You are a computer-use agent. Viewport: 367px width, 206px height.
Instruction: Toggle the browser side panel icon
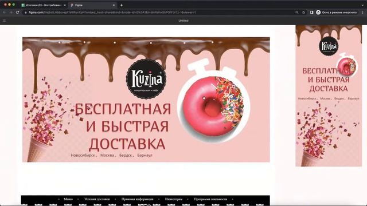pos(311,13)
